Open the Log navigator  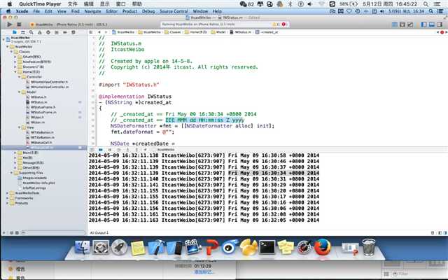tap(73, 32)
